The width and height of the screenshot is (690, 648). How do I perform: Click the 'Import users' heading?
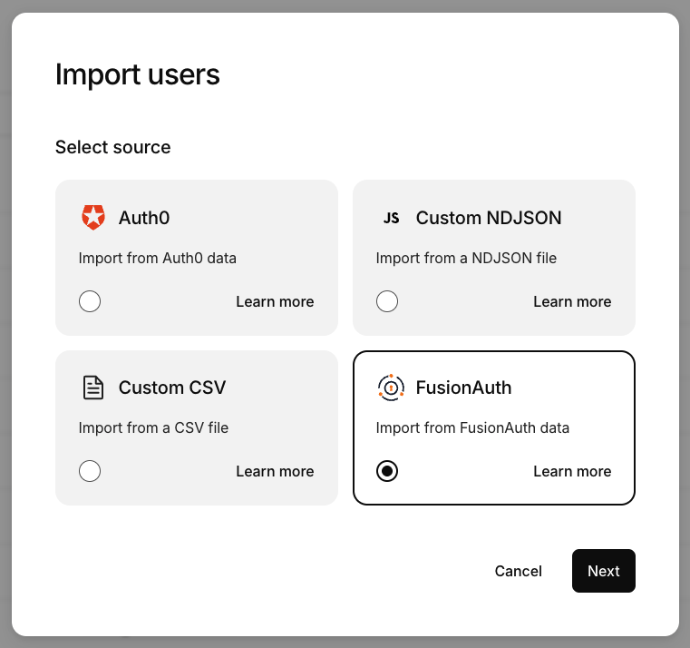(137, 74)
